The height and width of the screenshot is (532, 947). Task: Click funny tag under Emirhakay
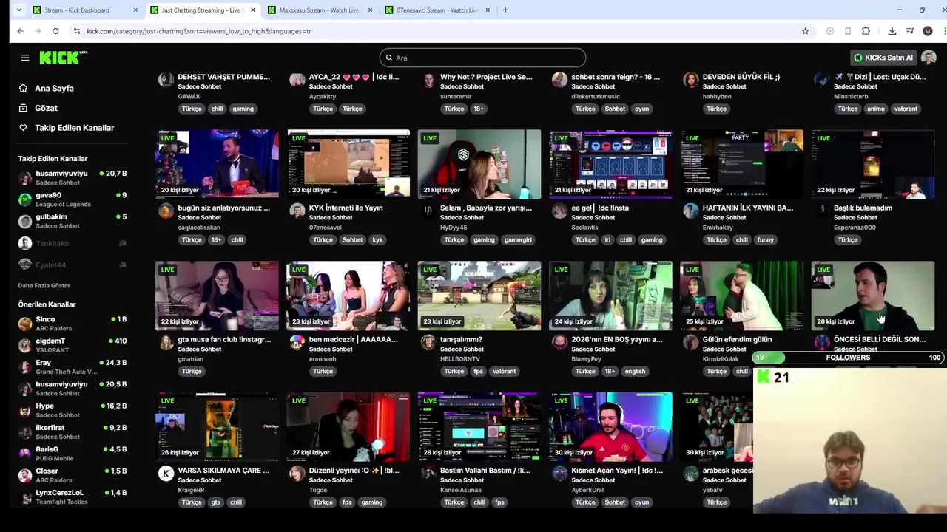765,239
